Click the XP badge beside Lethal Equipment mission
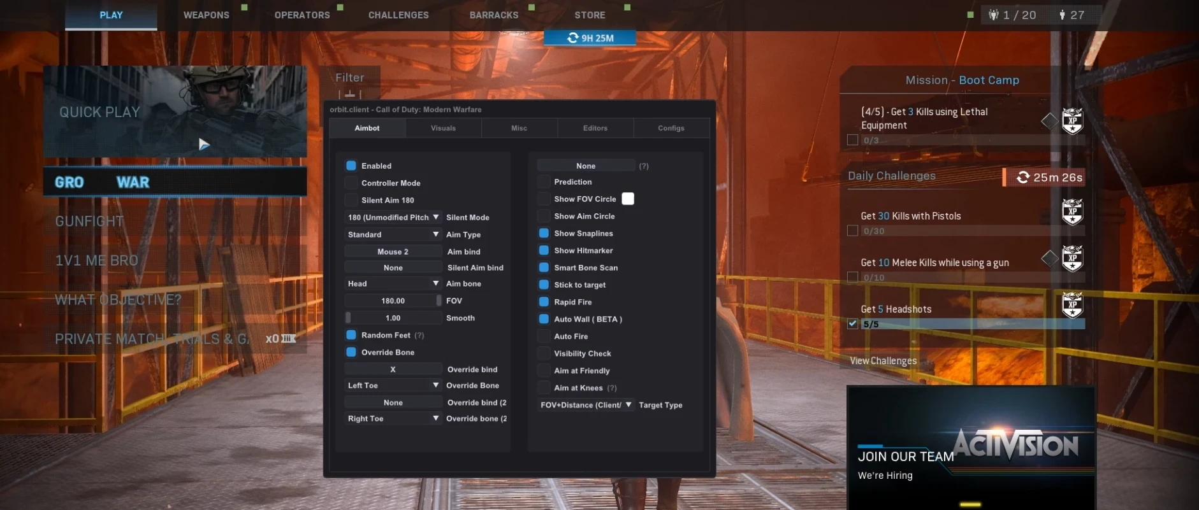This screenshot has height=510, width=1199. tap(1072, 121)
